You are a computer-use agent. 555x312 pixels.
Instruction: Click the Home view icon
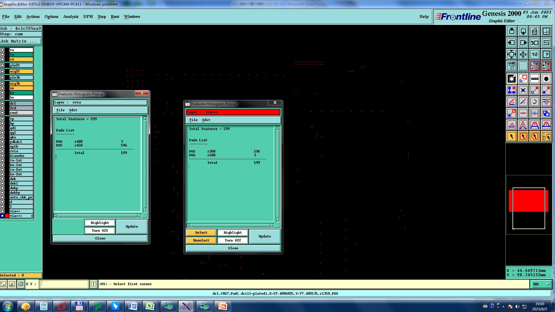(534, 31)
